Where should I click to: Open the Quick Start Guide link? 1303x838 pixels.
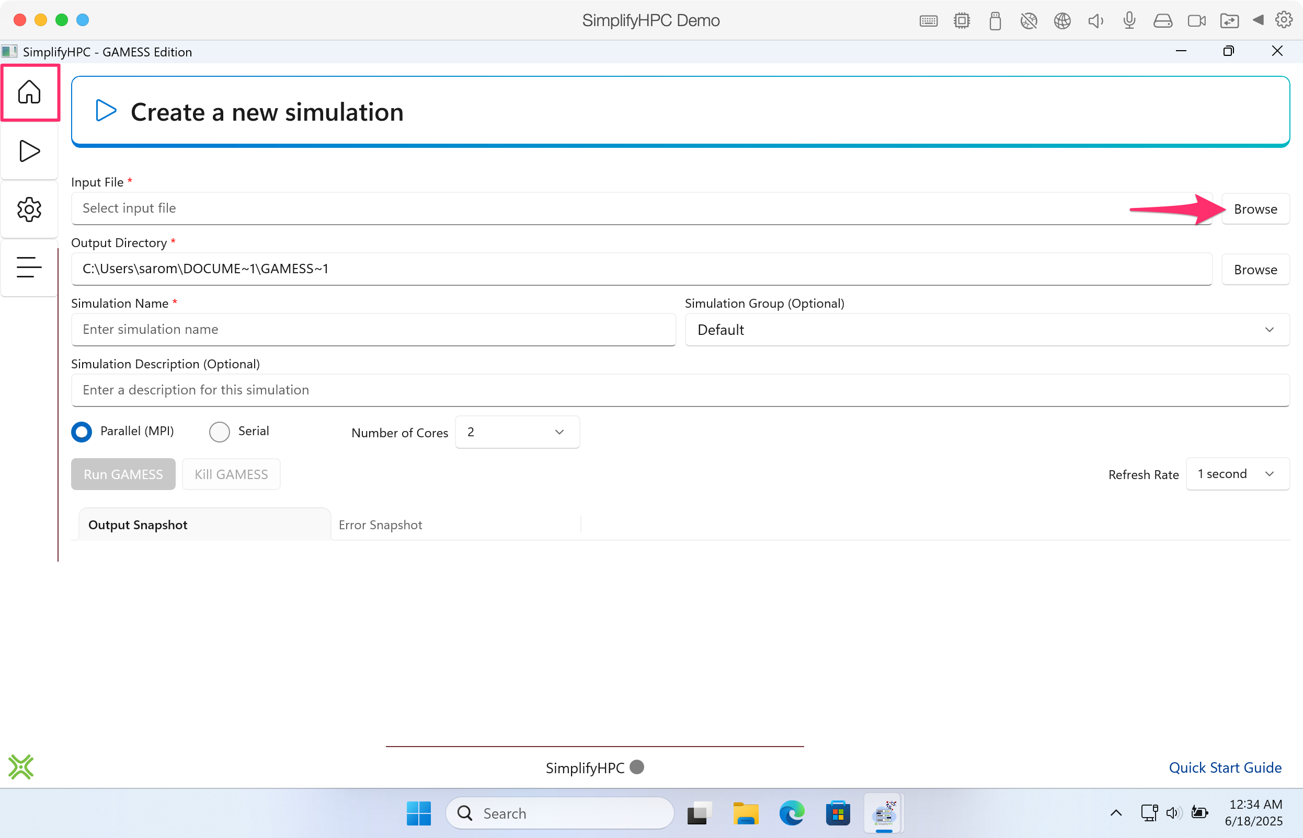click(x=1225, y=767)
